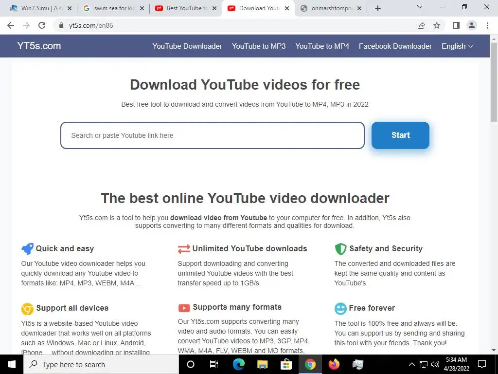Image resolution: width=498 pixels, height=374 pixels.
Task: Click the padlock site info icon
Action: pos(61,25)
